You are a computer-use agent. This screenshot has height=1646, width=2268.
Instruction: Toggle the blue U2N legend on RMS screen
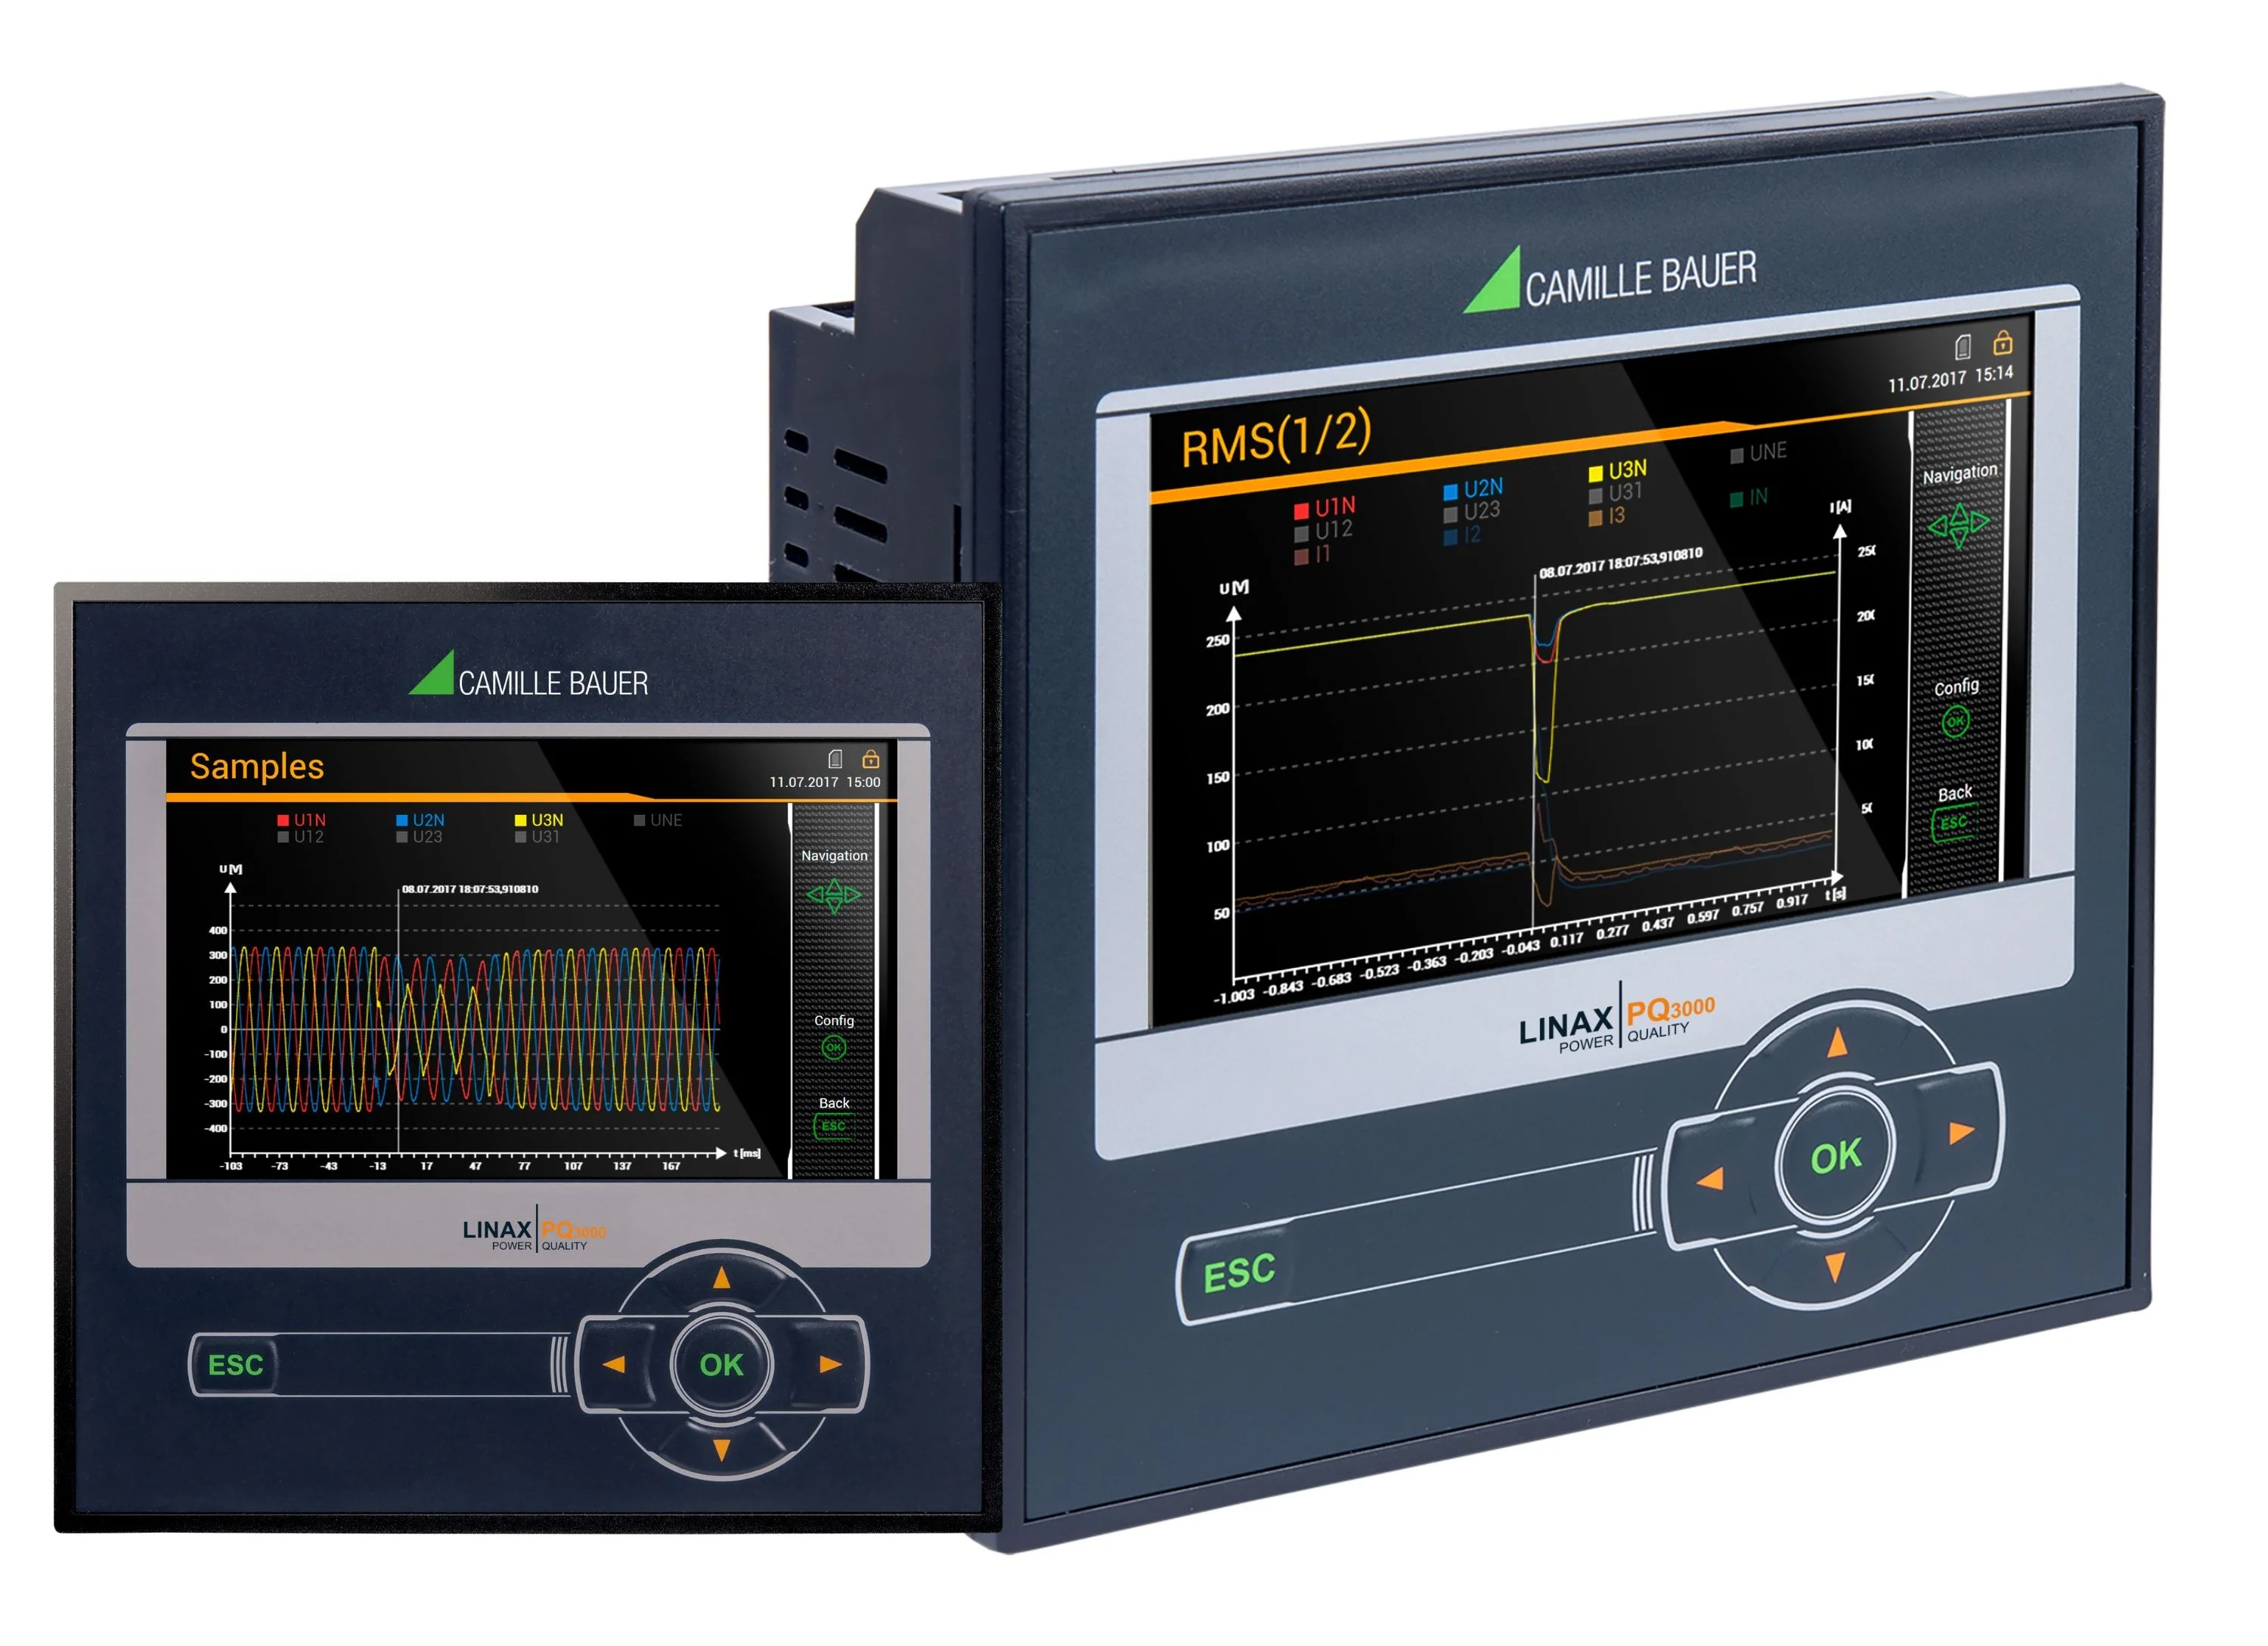pos(1473,489)
